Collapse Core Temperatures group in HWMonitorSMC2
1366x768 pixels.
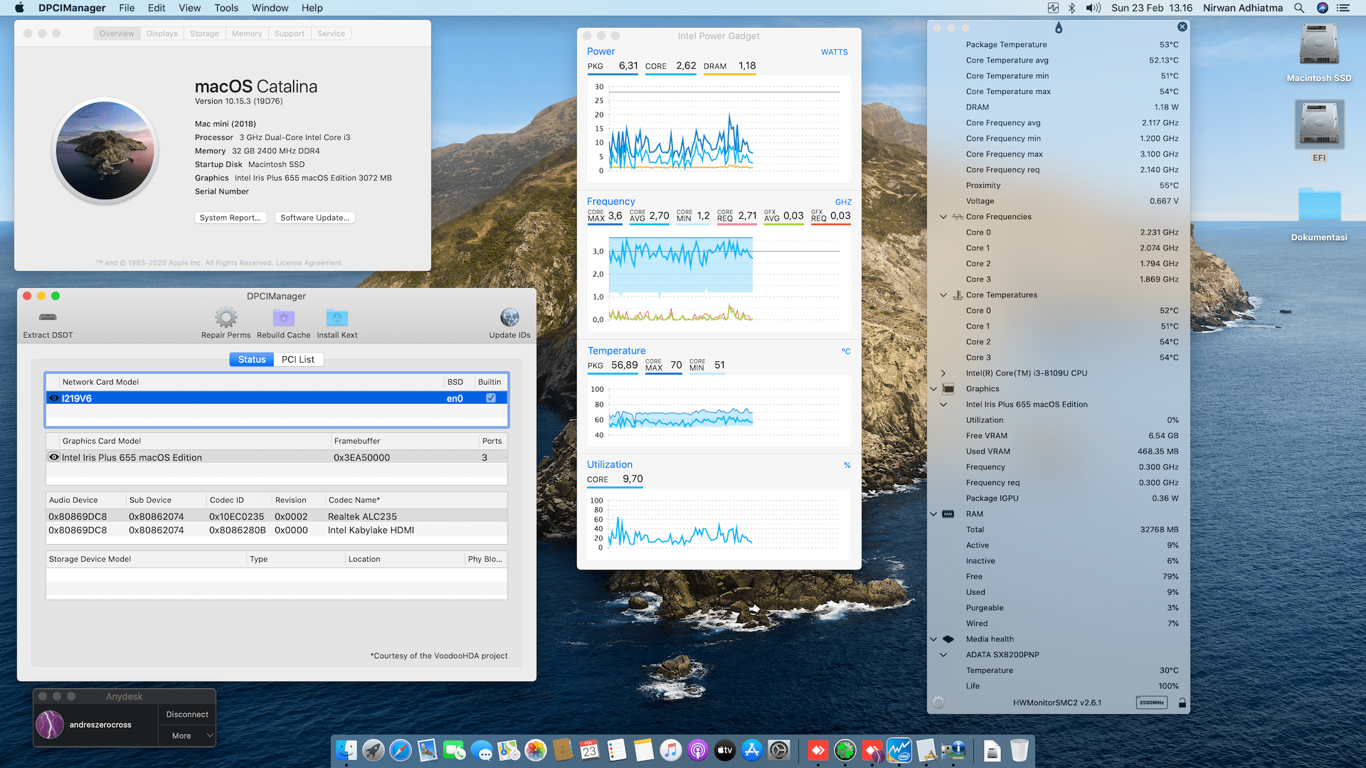coord(943,295)
